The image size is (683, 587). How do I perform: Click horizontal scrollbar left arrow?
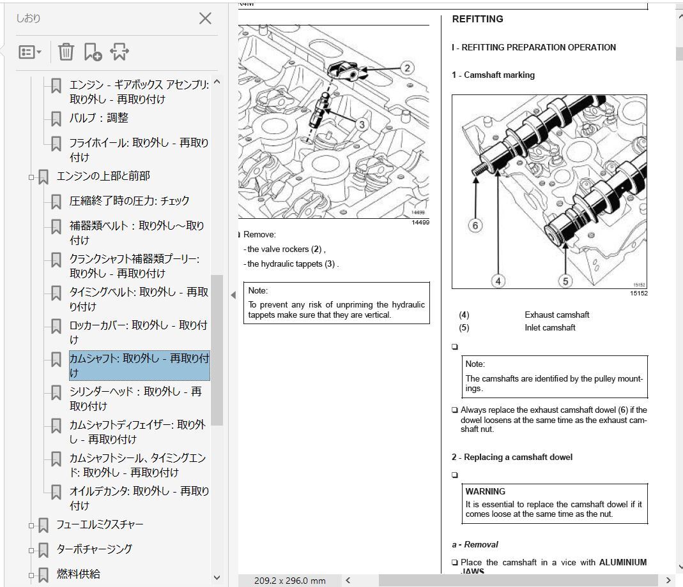pyautogui.click(x=348, y=580)
